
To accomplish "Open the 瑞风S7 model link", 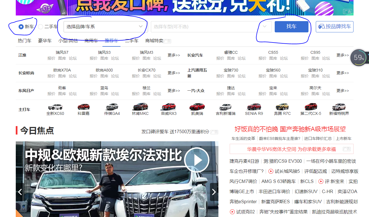I will [62, 52].
